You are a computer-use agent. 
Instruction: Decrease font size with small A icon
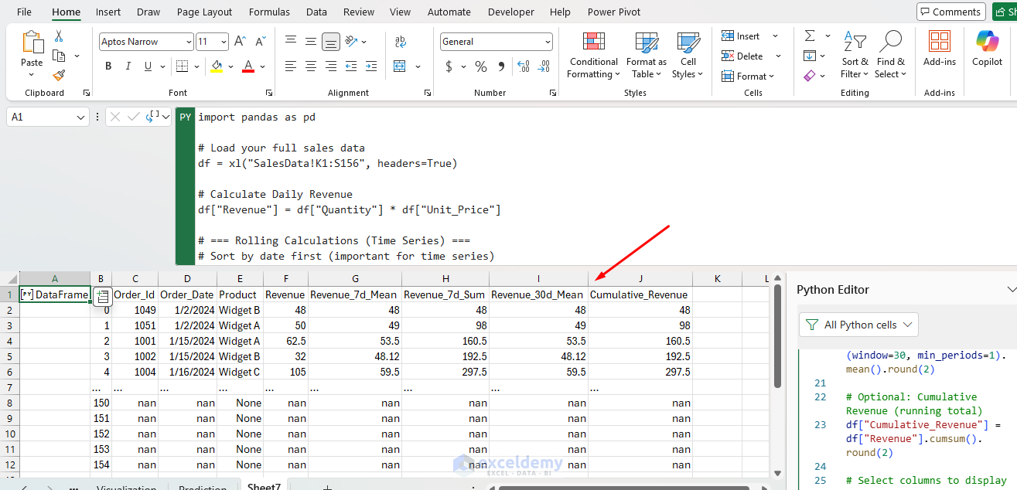[259, 42]
